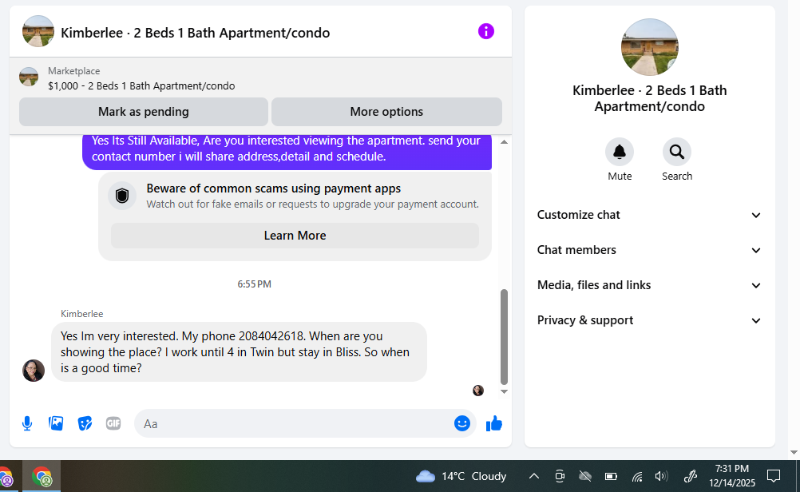Viewport: 800px width, 492px height.
Task: Click Learn More about scams
Action: coord(295,236)
